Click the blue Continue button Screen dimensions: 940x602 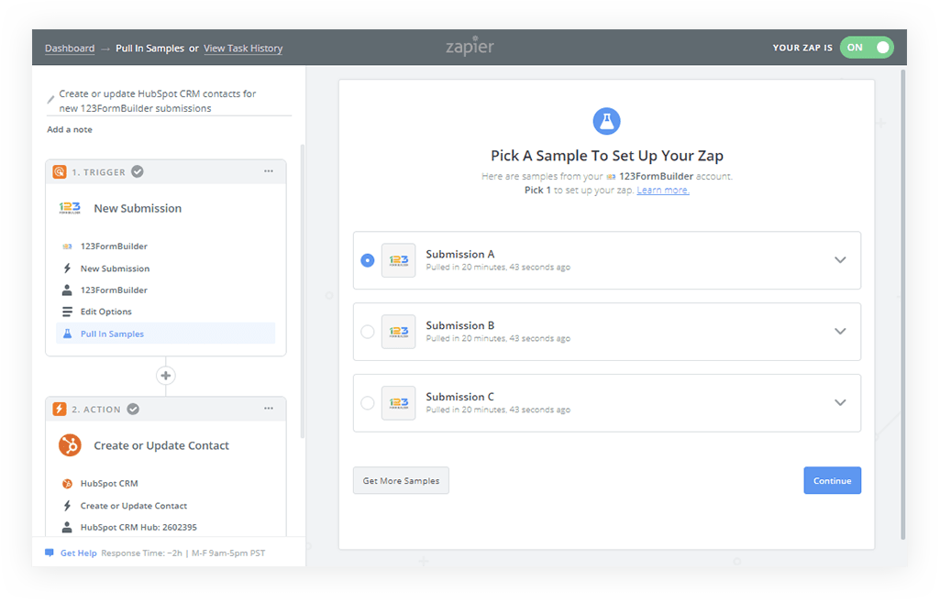(x=832, y=480)
